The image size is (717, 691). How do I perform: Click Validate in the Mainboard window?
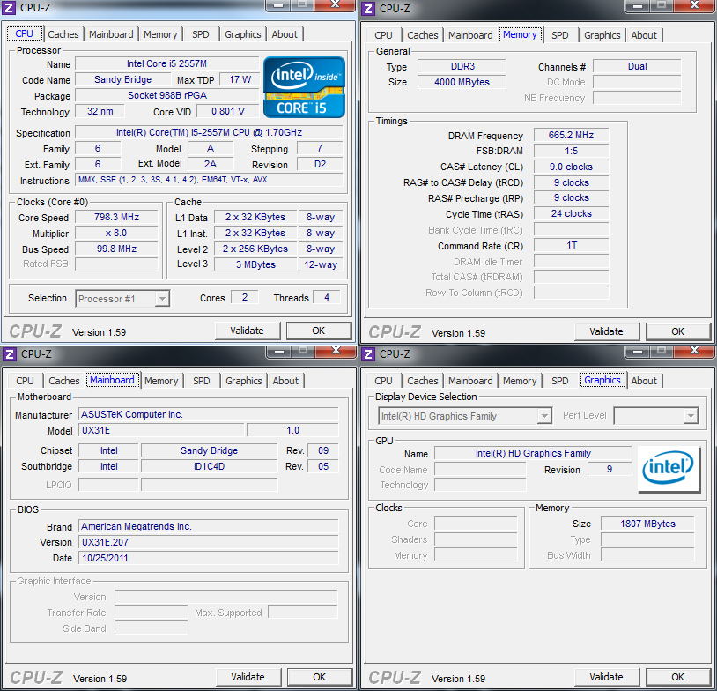[248, 676]
